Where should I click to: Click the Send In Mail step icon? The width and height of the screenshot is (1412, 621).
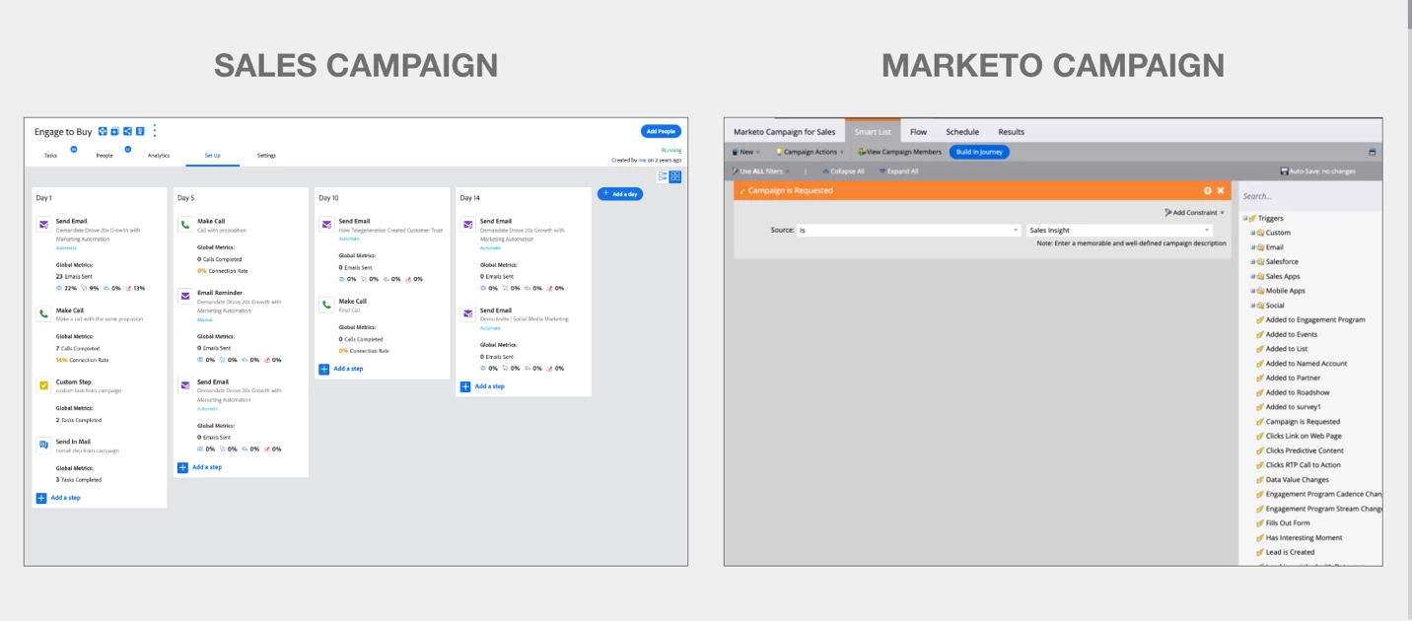pos(43,446)
